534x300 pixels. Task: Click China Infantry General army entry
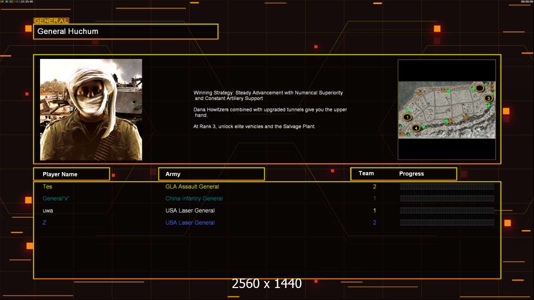194,198
